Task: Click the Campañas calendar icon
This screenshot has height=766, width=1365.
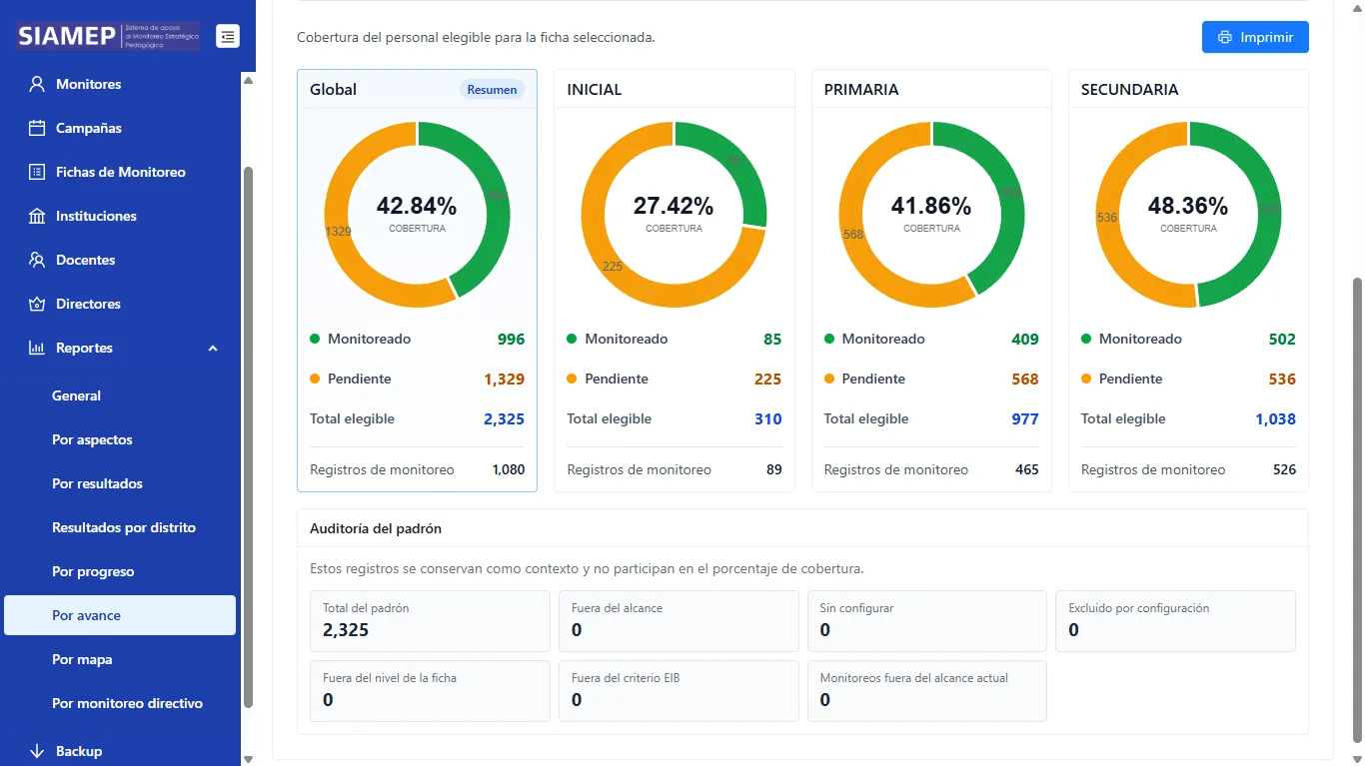Action: click(x=37, y=128)
